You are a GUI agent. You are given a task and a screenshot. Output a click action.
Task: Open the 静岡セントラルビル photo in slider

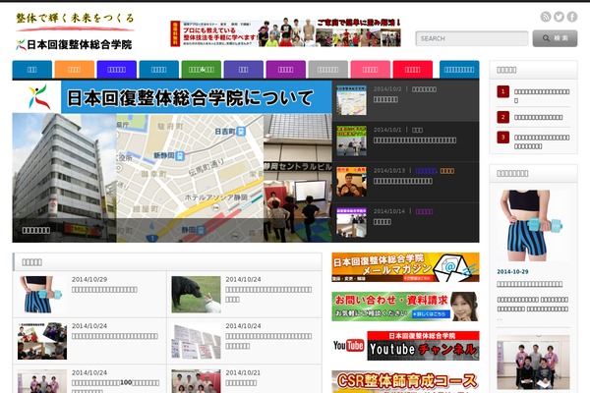[x=298, y=178]
